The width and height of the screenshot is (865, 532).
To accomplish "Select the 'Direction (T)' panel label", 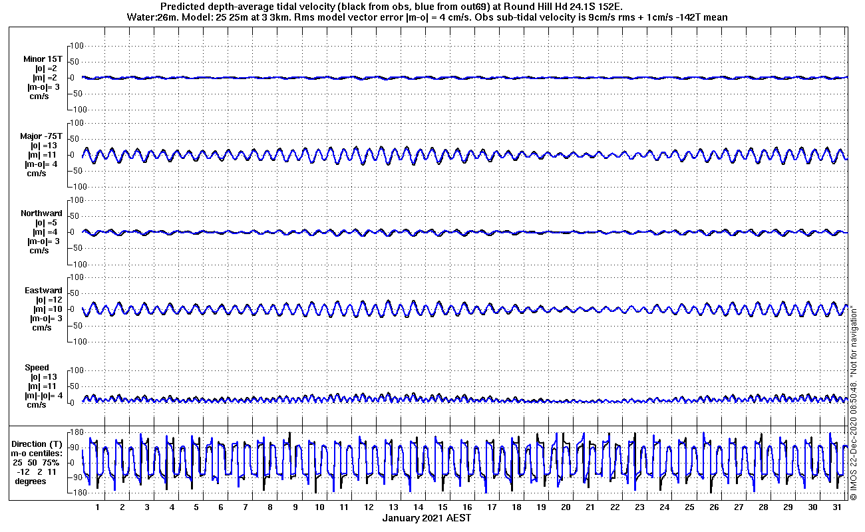I will tap(39, 444).
